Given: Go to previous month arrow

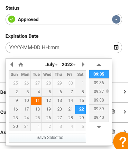Looking at the screenshot, I should point(11,64).
